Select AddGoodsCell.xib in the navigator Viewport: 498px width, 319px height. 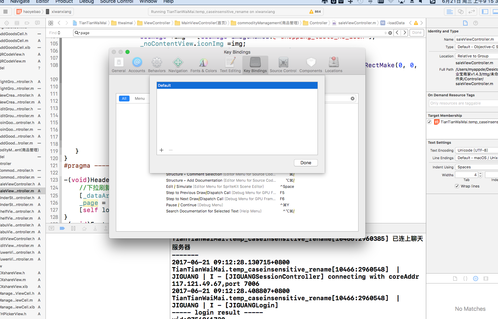point(21,47)
